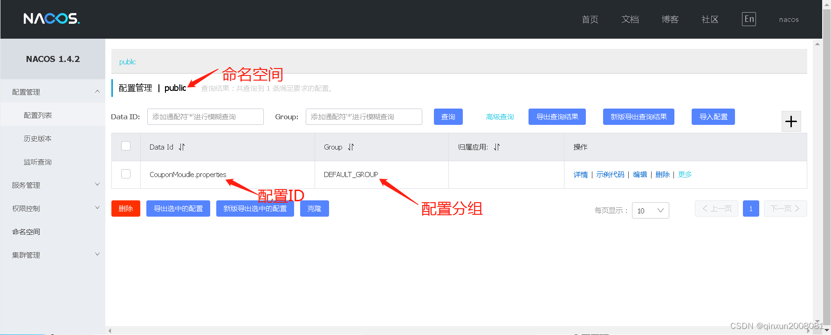Click the vertical scrollbar up arrow
The height and width of the screenshot is (335, 831).
coord(817,44)
